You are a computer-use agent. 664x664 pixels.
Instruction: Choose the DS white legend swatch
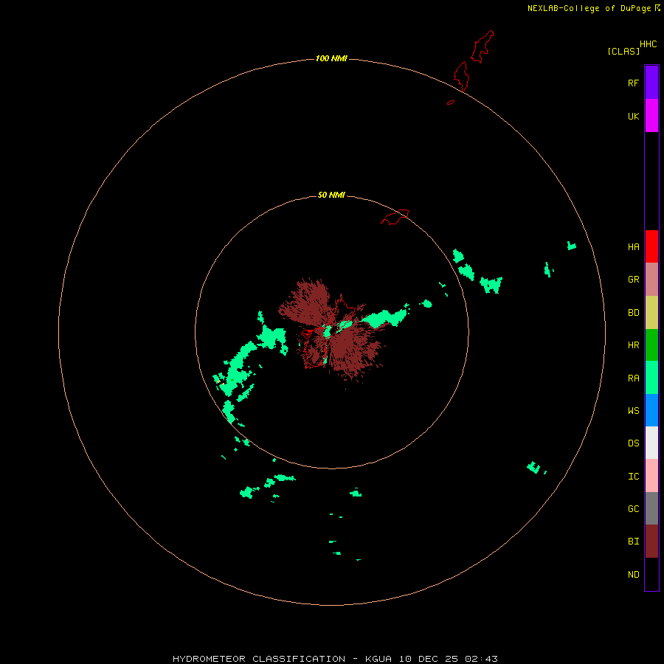pos(651,443)
